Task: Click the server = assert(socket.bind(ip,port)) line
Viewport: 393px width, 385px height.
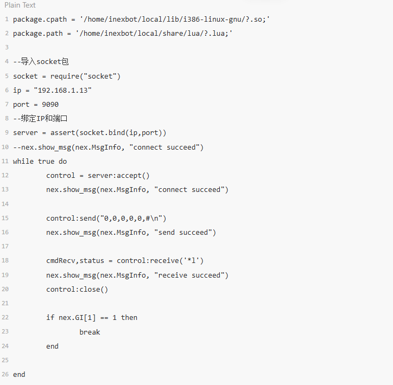Action: click(90, 133)
